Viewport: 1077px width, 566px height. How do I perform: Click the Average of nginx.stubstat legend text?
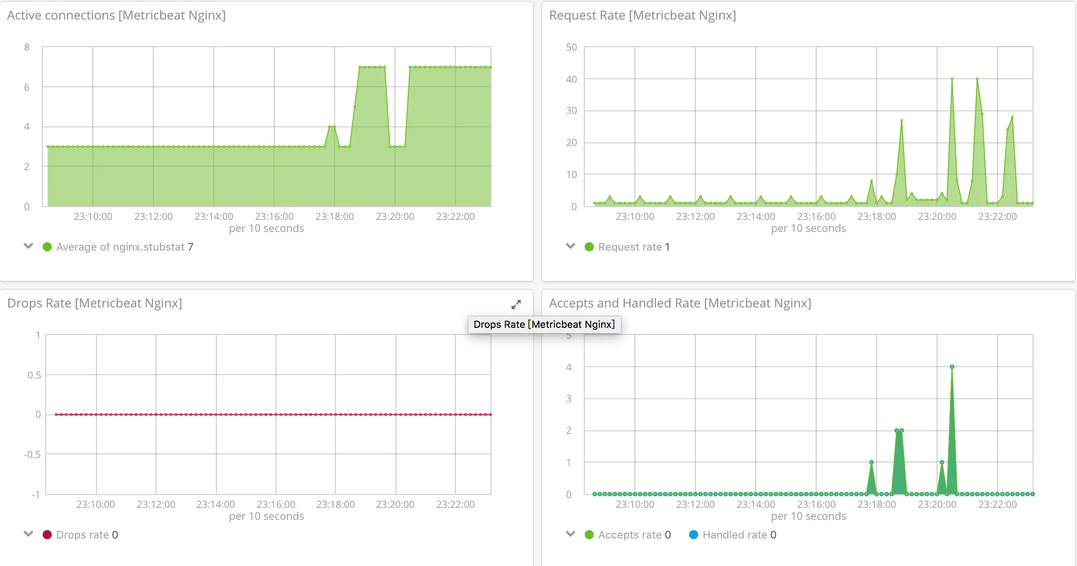click(120, 247)
